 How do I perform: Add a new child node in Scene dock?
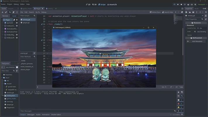(x=2, y=12)
